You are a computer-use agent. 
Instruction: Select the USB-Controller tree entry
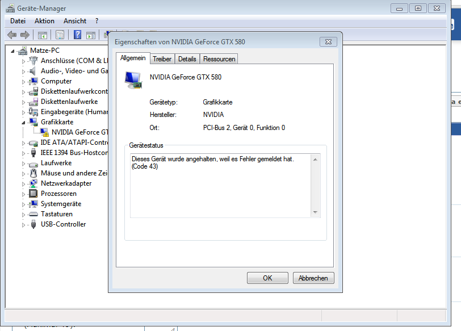63,224
